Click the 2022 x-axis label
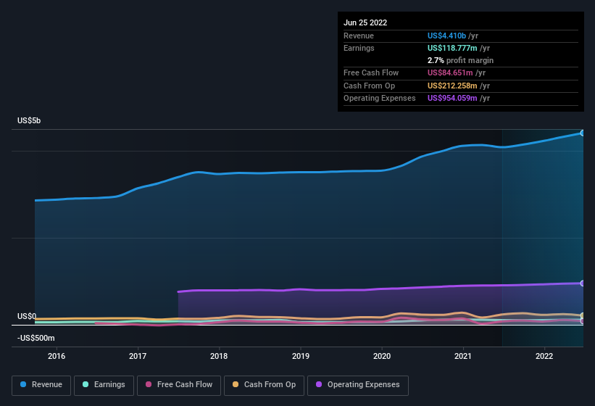The width and height of the screenshot is (595, 406). tap(544, 356)
